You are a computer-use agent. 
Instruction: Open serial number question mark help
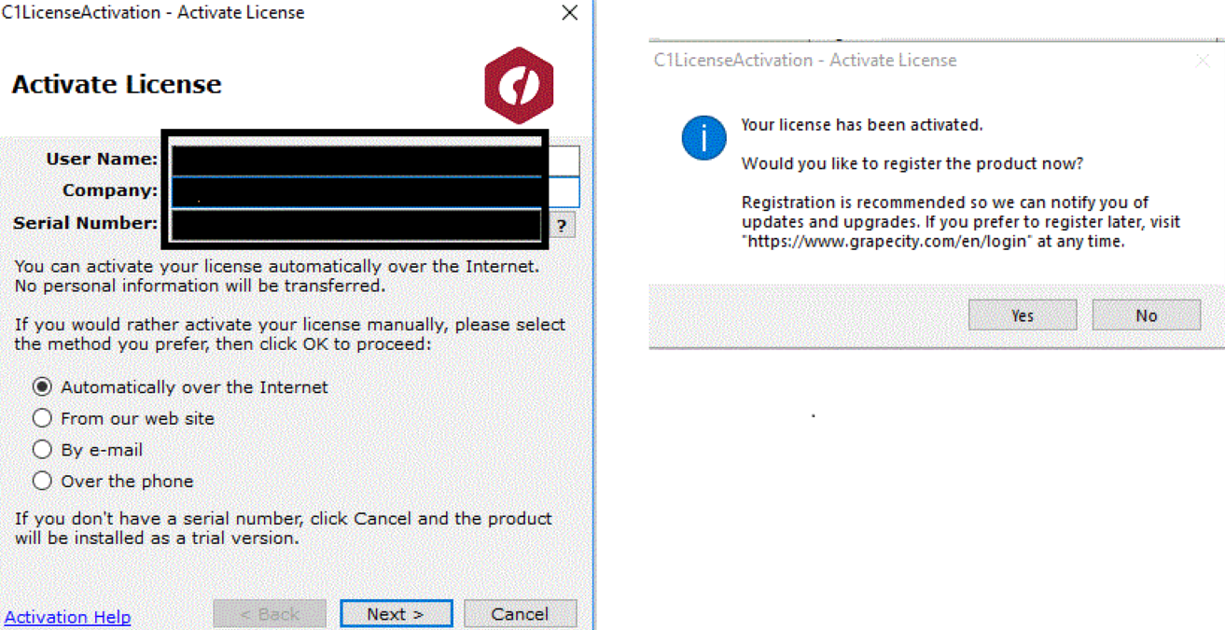pos(561,225)
